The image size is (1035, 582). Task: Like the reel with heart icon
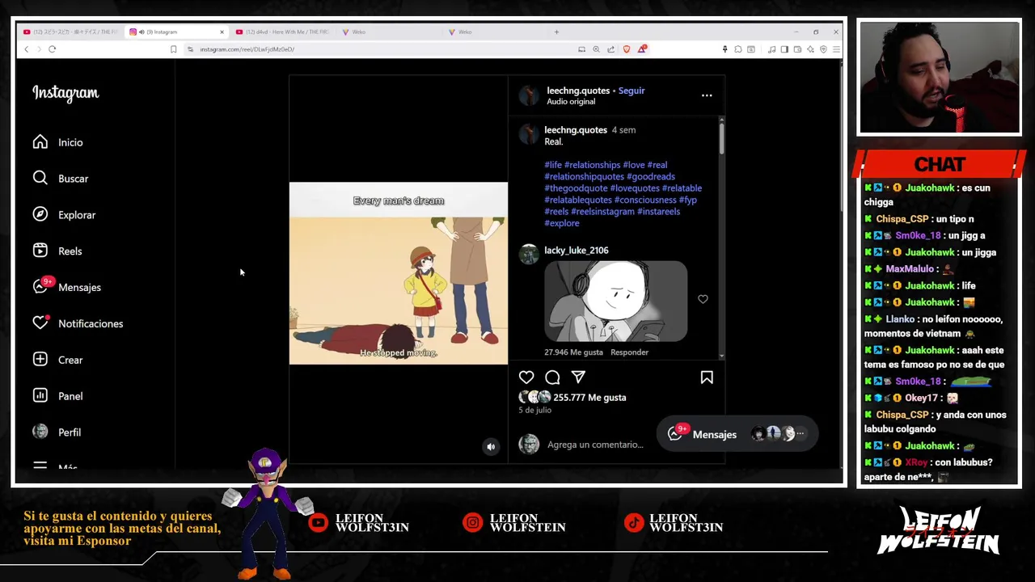point(526,377)
